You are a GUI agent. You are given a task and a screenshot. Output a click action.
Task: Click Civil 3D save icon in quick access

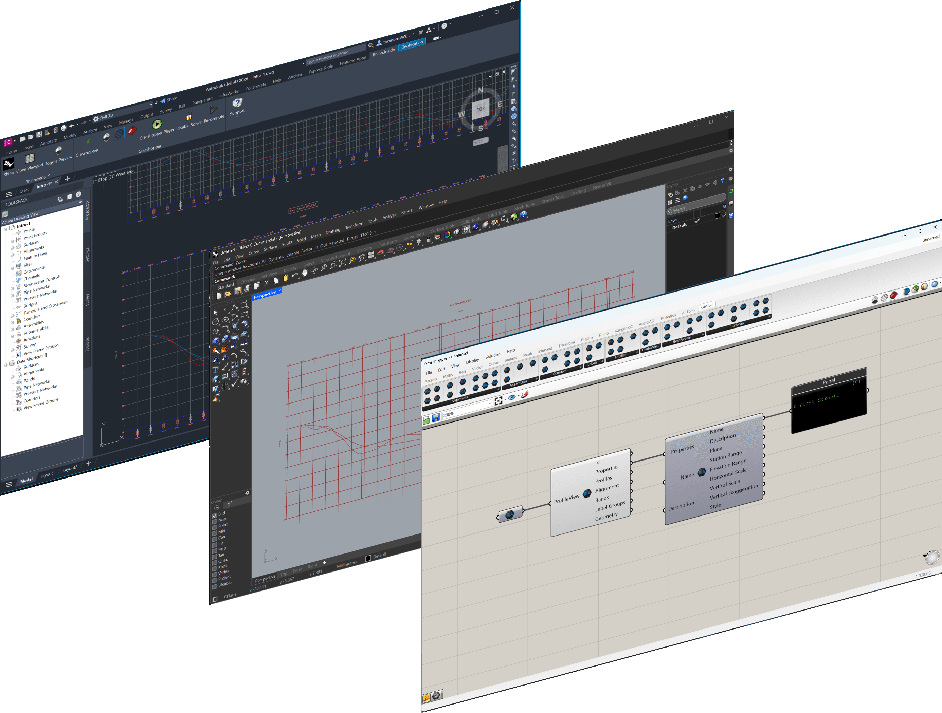(39, 134)
